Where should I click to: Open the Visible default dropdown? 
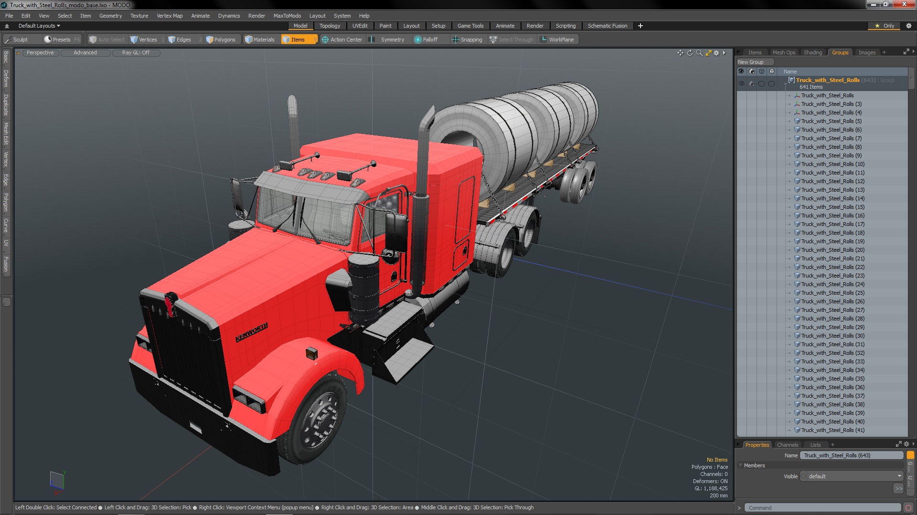point(852,476)
